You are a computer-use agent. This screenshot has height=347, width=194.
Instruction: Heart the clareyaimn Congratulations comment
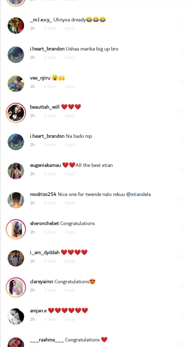tap(181, 286)
